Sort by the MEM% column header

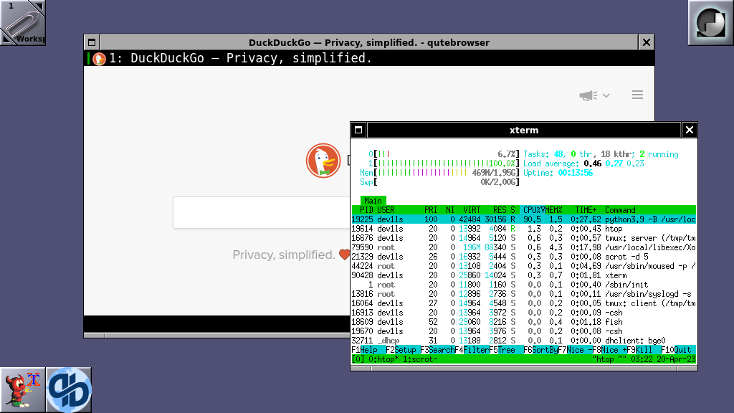coord(554,210)
